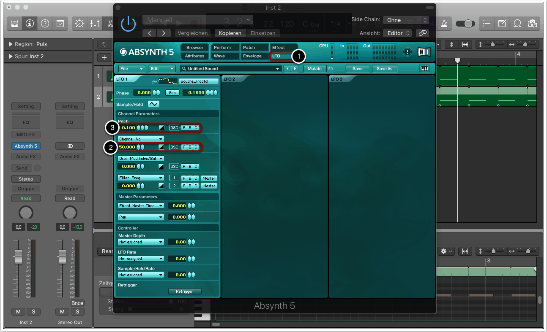Open the Logic inspector info icon
Image resolution: width=547 pixels, height=332 pixels.
click(30, 24)
